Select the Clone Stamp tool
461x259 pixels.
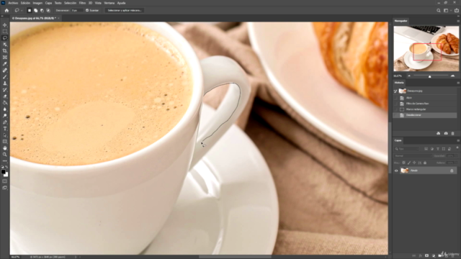(x=5, y=83)
